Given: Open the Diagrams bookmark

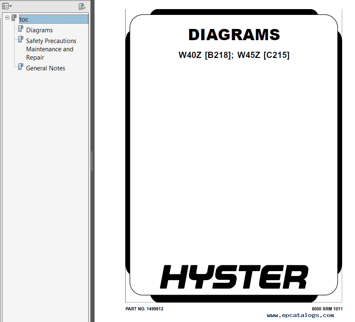Looking at the screenshot, I should pos(39,30).
